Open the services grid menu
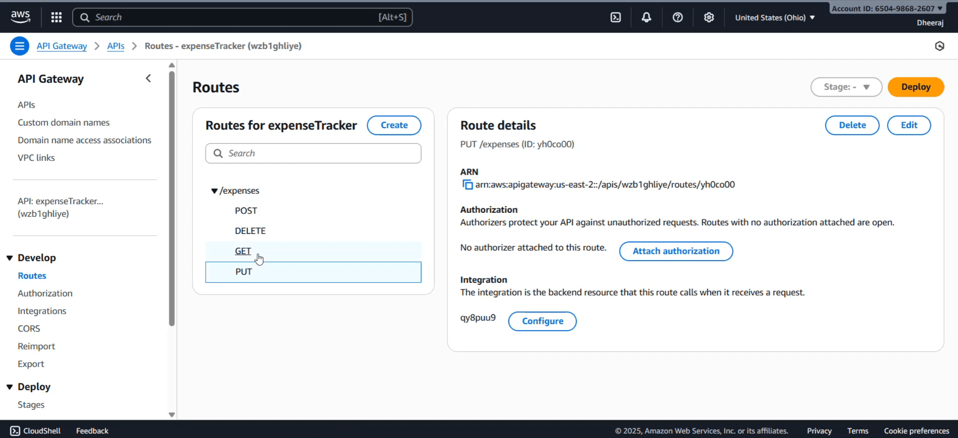Screen dimensions: 958x438 (56, 17)
